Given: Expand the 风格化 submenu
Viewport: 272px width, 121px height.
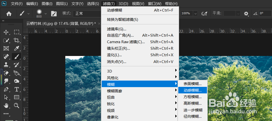Looking at the screenshot, I should [x=140, y=78].
